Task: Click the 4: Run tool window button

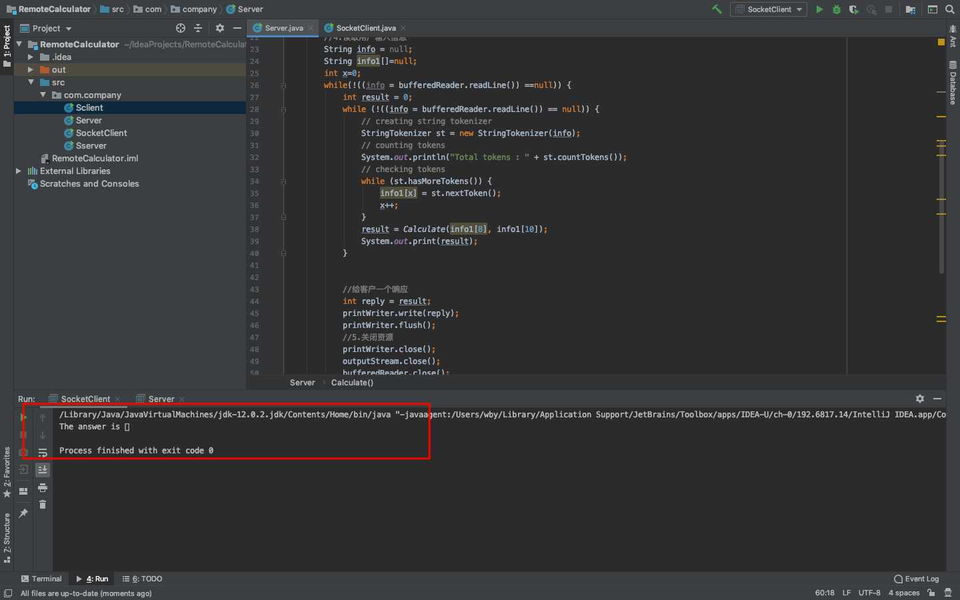Action: [x=92, y=579]
